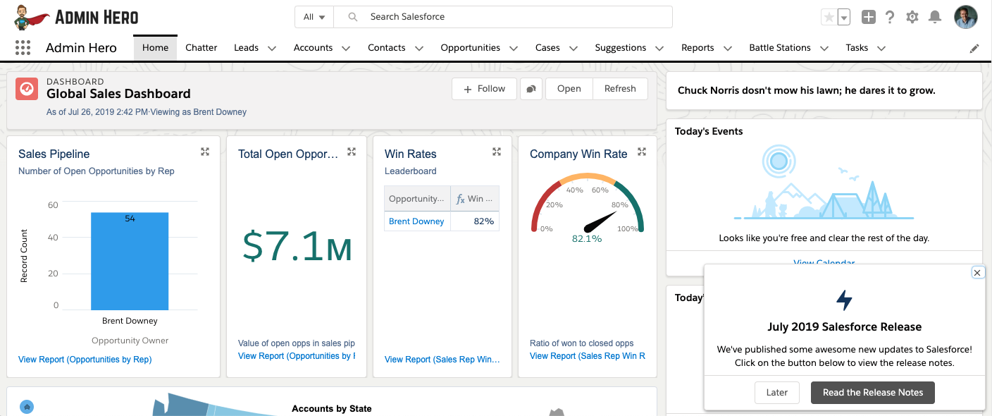Screen dimensions: 992x416
Task: Click the Favorites star icon
Action: (x=829, y=18)
